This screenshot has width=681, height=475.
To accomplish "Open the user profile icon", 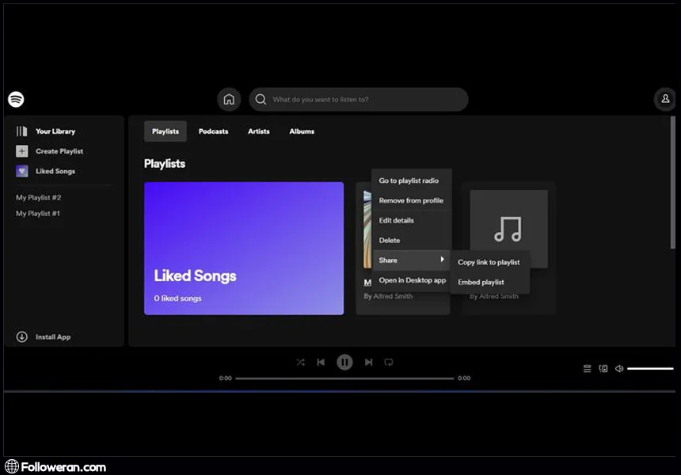I will pos(664,99).
